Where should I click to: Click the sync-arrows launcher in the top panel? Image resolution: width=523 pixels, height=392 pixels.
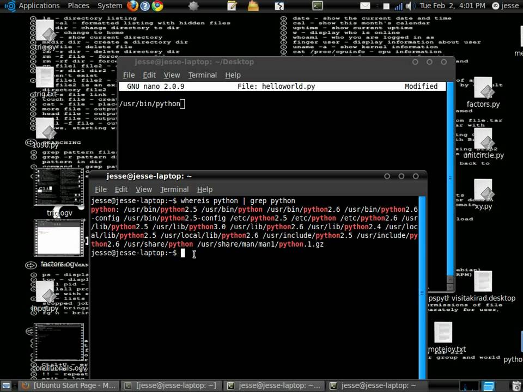click(x=279, y=6)
